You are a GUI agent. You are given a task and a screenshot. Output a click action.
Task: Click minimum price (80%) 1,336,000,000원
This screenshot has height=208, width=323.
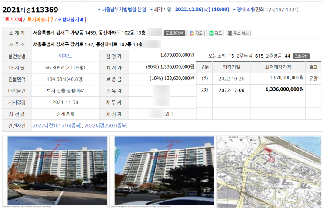[170, 67]
